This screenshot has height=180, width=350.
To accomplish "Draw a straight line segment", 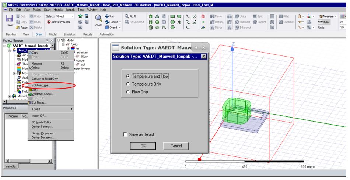I will (x=188, y=16).
